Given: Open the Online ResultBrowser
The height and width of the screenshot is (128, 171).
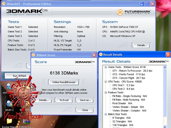Looking at the screenshot, I should (x=64, y=82).
